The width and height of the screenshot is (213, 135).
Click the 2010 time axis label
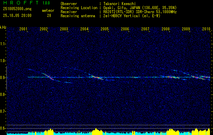point(206,29)
